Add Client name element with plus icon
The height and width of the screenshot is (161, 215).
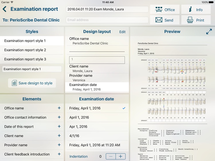click(x=59, y=136)
